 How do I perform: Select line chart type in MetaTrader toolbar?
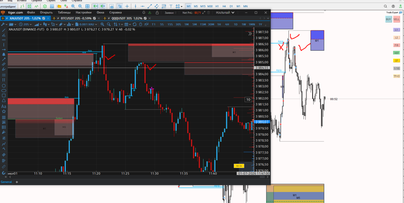pyautogui.click(x=36, y=6)
